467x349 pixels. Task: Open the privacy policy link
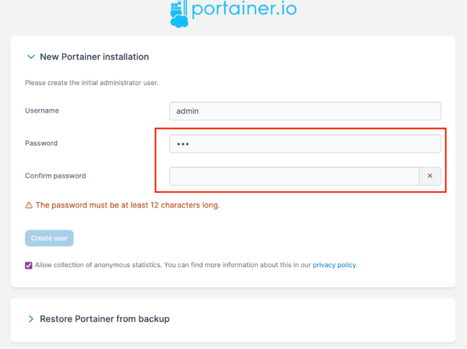334,265
